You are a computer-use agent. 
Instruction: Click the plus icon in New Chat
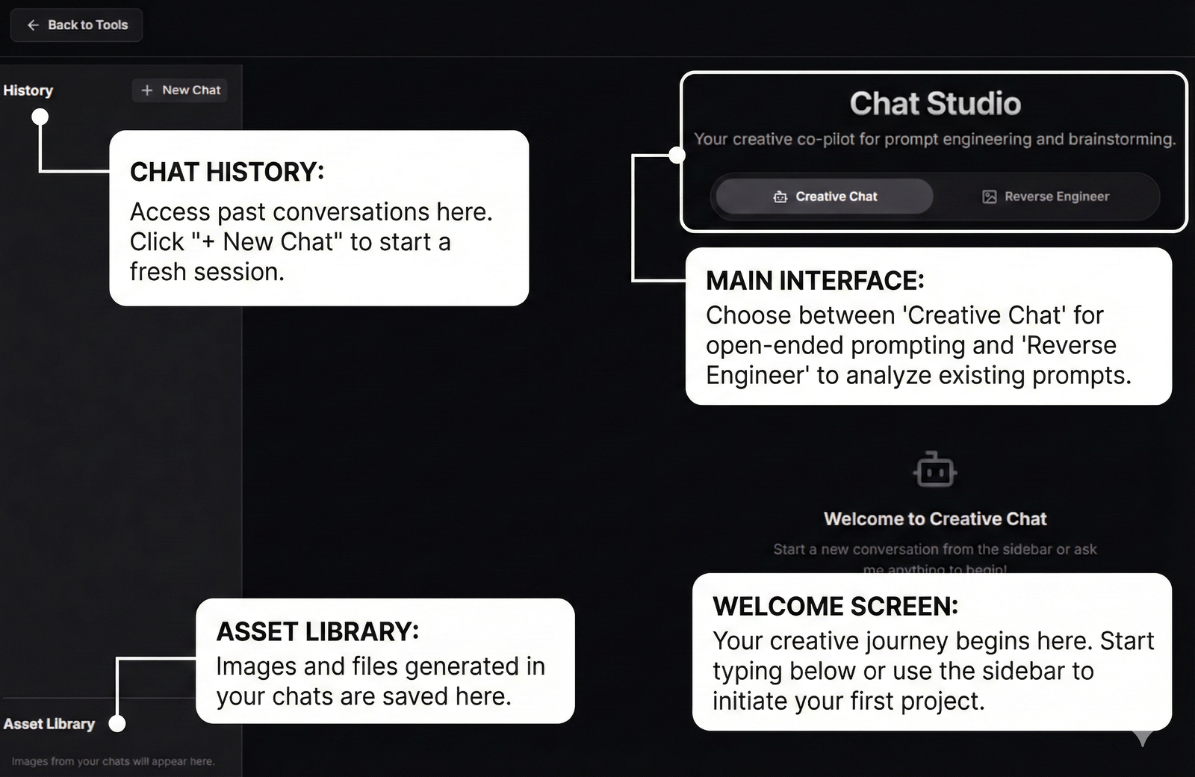(x=147, y=90)
